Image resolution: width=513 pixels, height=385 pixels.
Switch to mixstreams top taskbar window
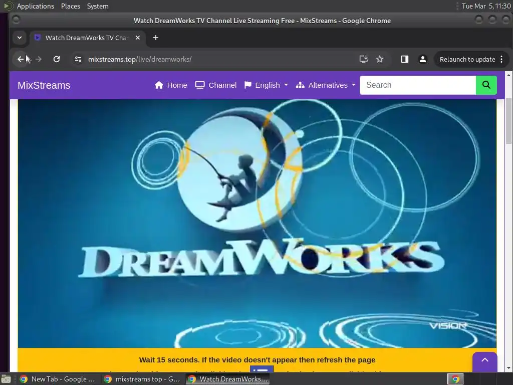(x=142, y=379)
